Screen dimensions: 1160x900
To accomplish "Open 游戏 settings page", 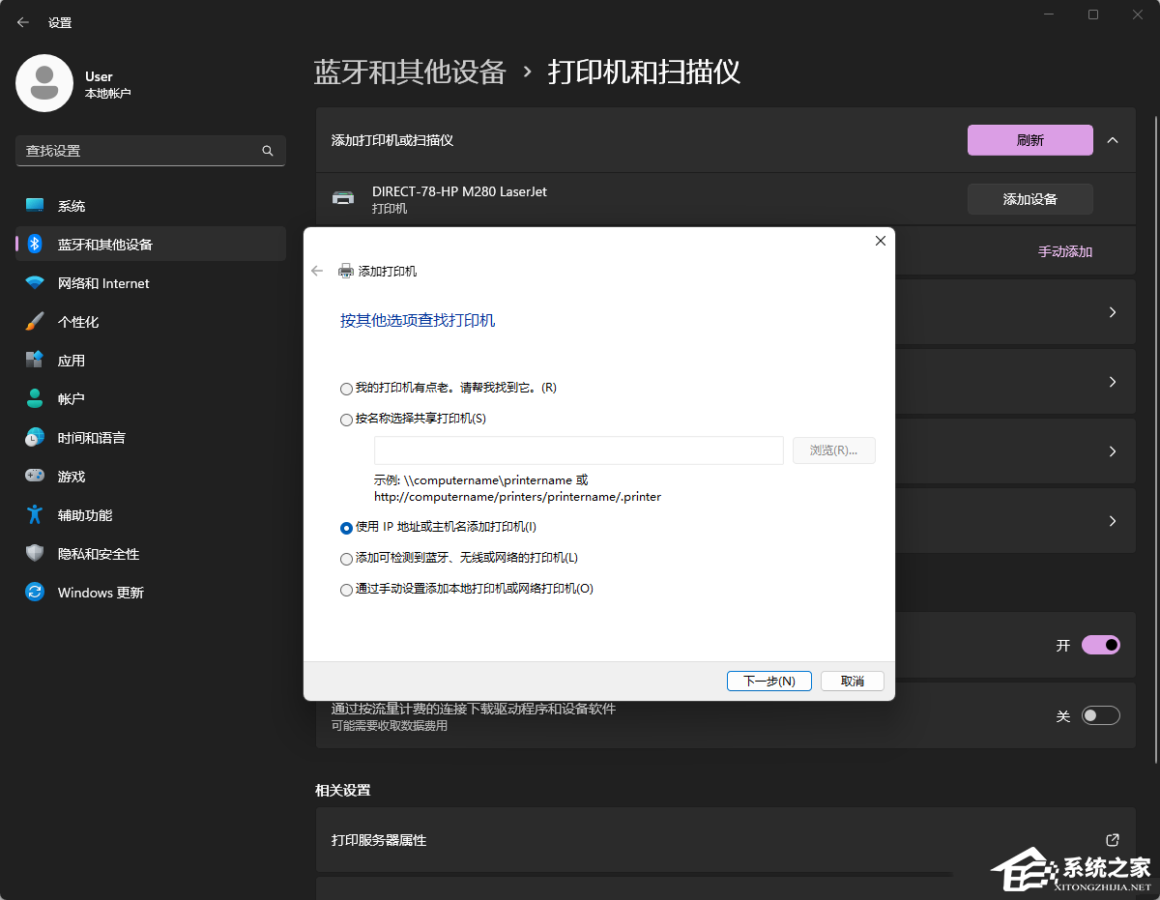I will point(151,477).
